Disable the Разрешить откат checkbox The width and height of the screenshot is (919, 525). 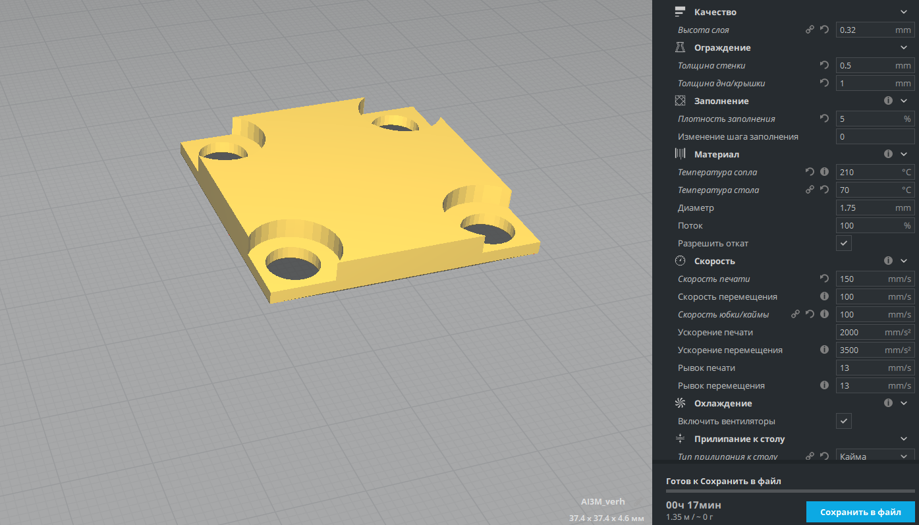(844, 243)
